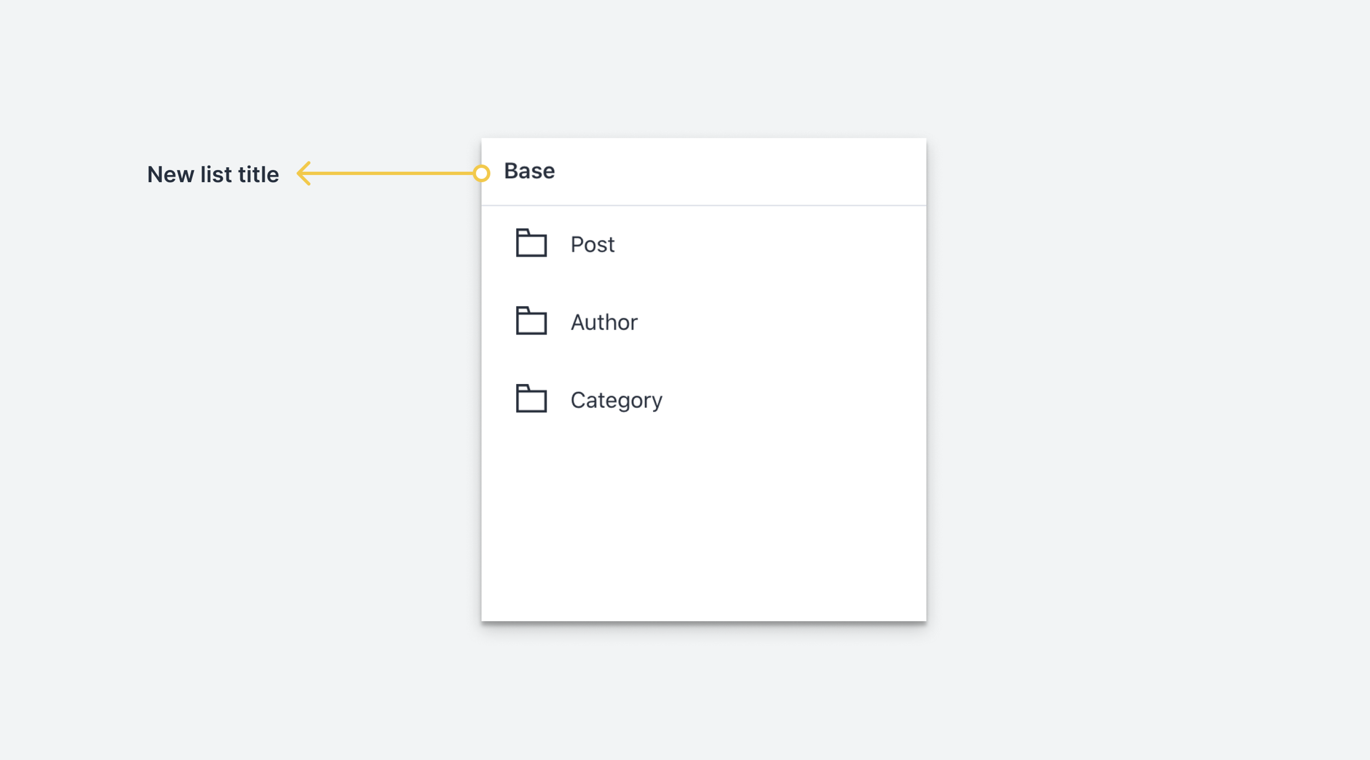Image resolution: width=1370 pixels, height=760 pixels.
Task: Click blank header space right of Base
Action: coord(745,171)
